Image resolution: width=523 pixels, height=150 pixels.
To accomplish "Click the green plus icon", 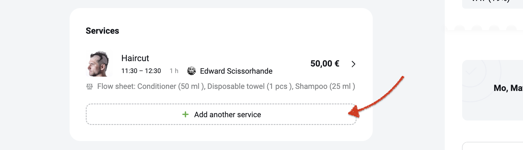I will [185, 115].
